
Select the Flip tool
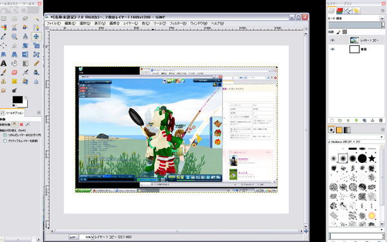click(x=25, y=55)
